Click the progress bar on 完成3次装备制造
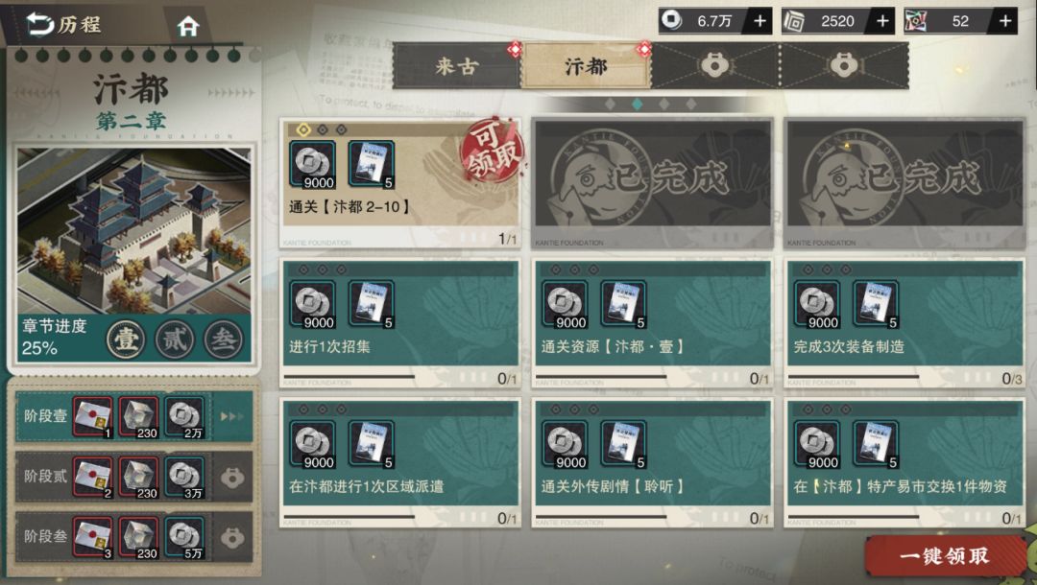The image size is (1037, 585). (x=854, y=376)
